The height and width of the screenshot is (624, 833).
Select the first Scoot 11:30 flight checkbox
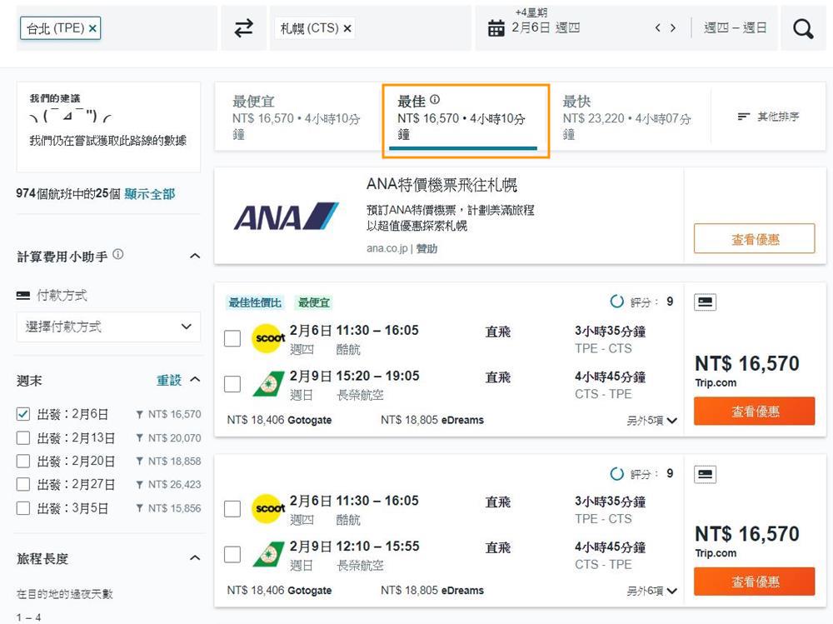pyautogui.click(x=233, y=338)
